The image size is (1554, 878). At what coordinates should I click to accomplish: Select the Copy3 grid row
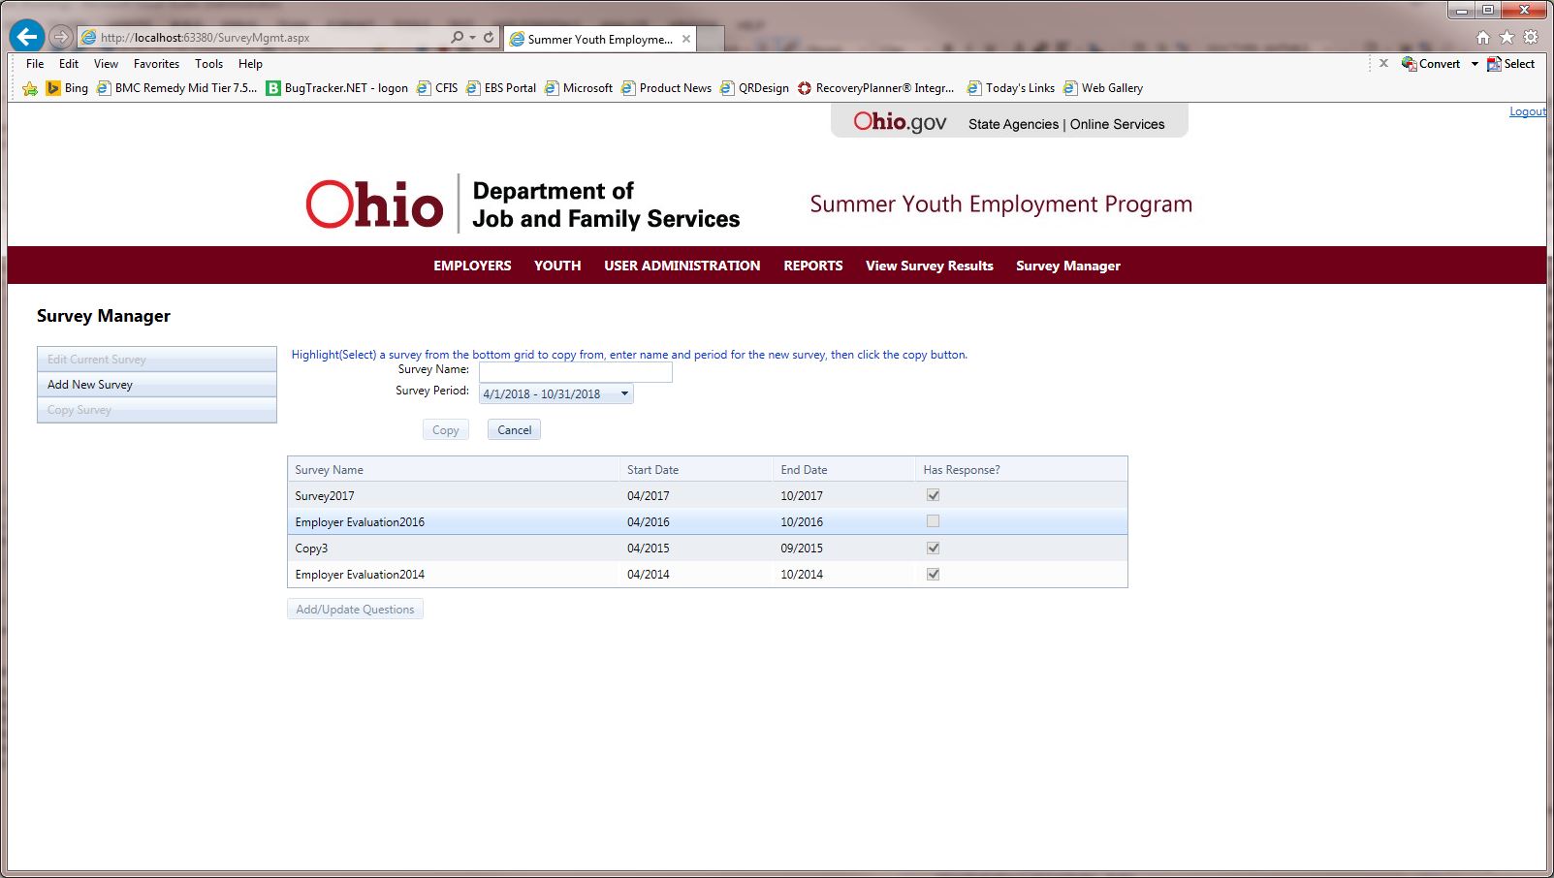(x=708, y=548)
